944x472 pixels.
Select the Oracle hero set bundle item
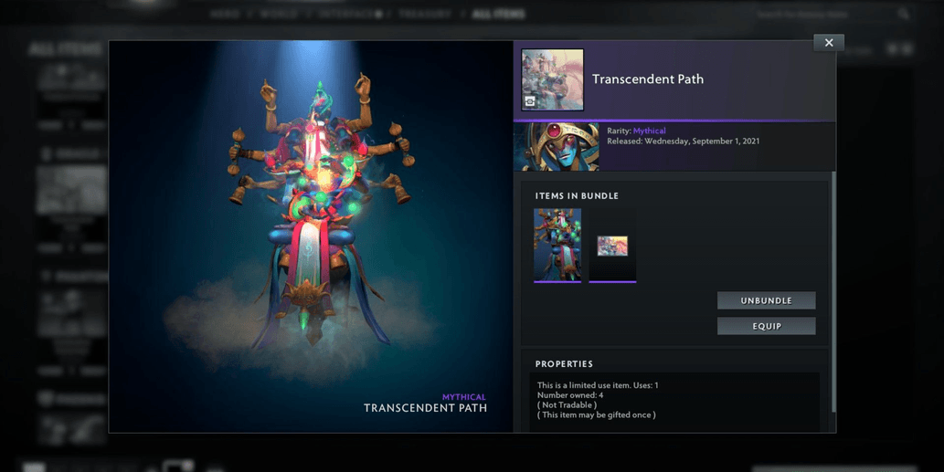click(x=557, y=246)
